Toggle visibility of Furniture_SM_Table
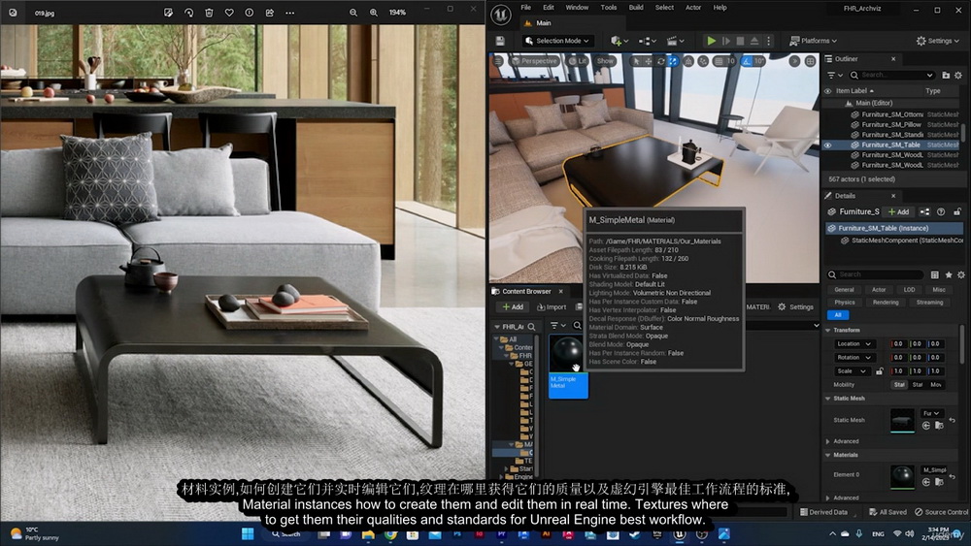Screen dimensions: 971x546 [828, 145]
